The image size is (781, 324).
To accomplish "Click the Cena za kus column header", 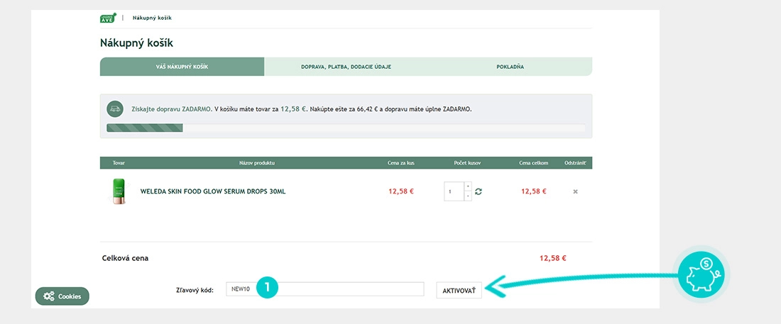I will pos(401,163).
